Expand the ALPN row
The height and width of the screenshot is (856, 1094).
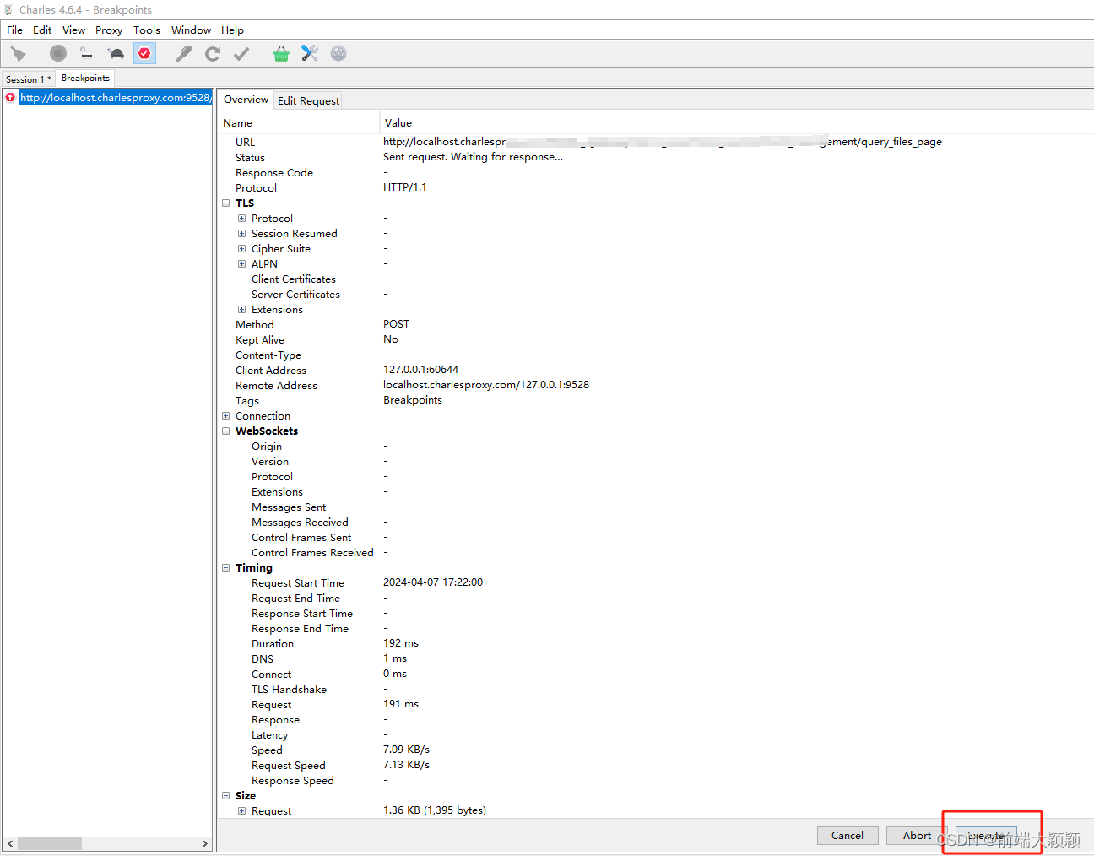tap(241, 264)
